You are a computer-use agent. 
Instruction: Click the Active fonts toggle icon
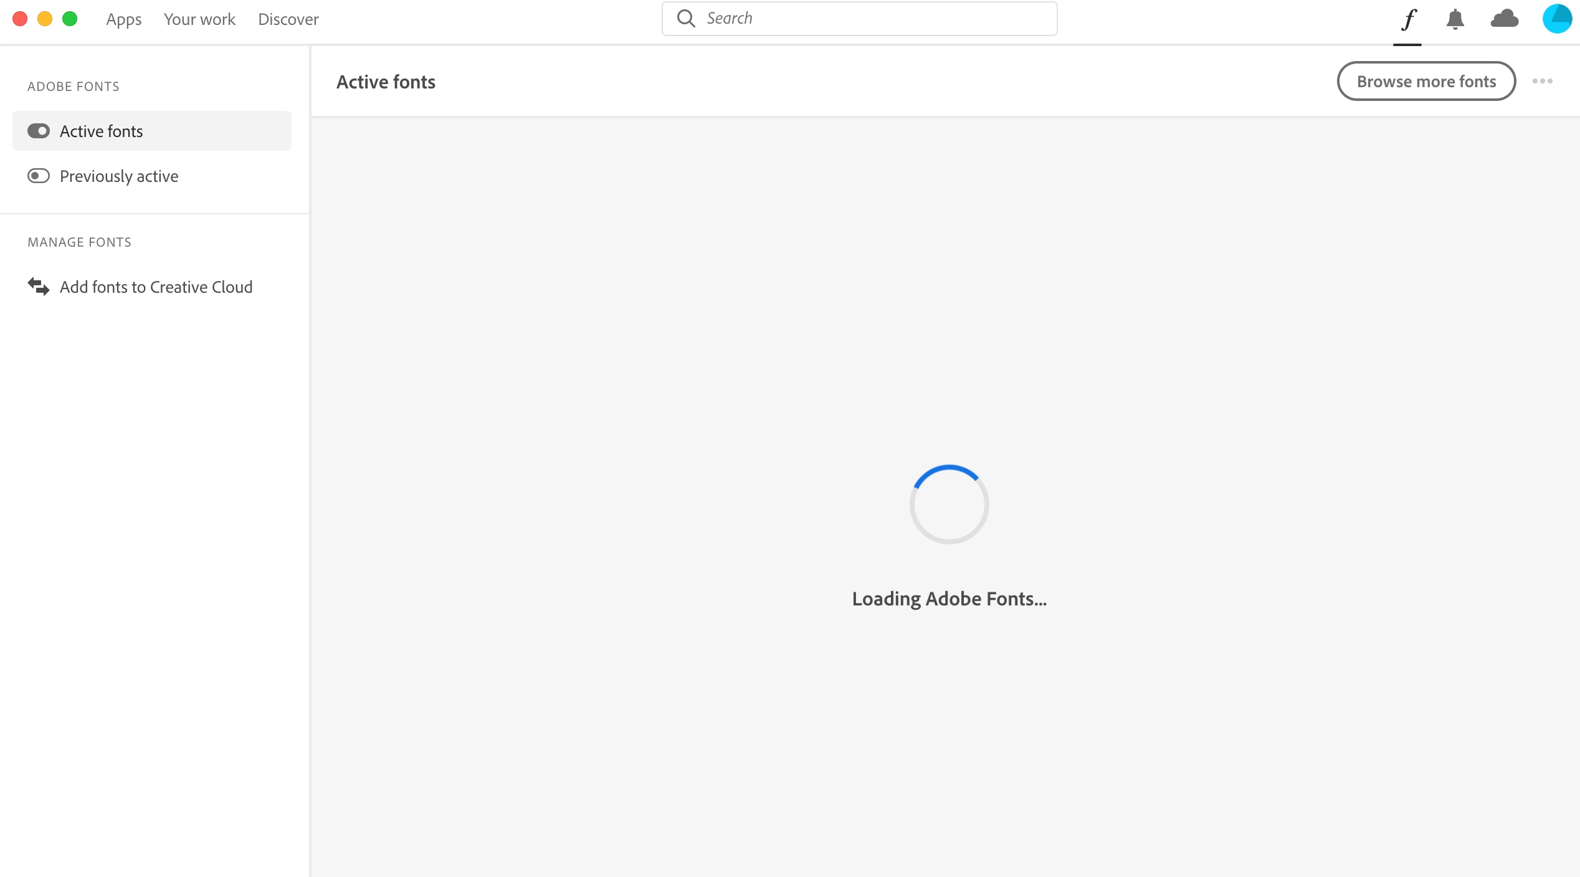[x=39, y=131]
